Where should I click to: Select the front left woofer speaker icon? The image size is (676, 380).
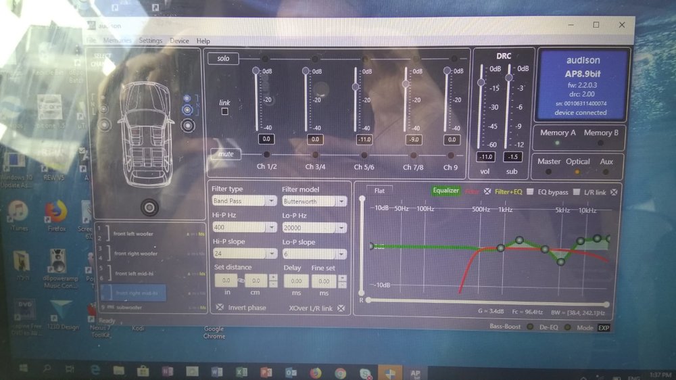click(104, 125)
